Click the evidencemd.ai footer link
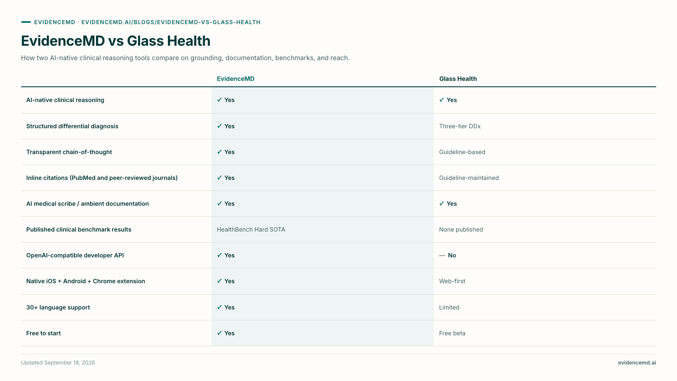This screenshot has height=381, width=677. 637,363
